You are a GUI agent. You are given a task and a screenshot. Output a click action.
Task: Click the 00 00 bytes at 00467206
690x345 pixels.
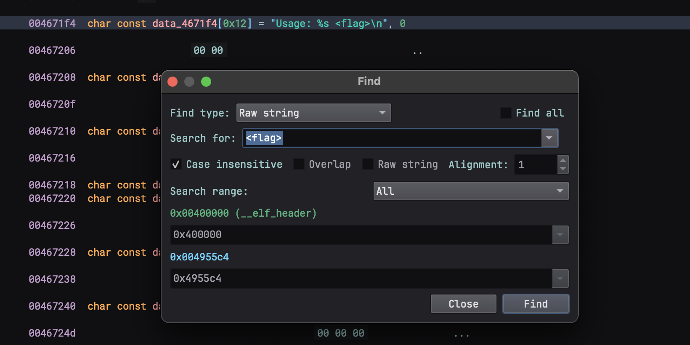click(208, 50)
